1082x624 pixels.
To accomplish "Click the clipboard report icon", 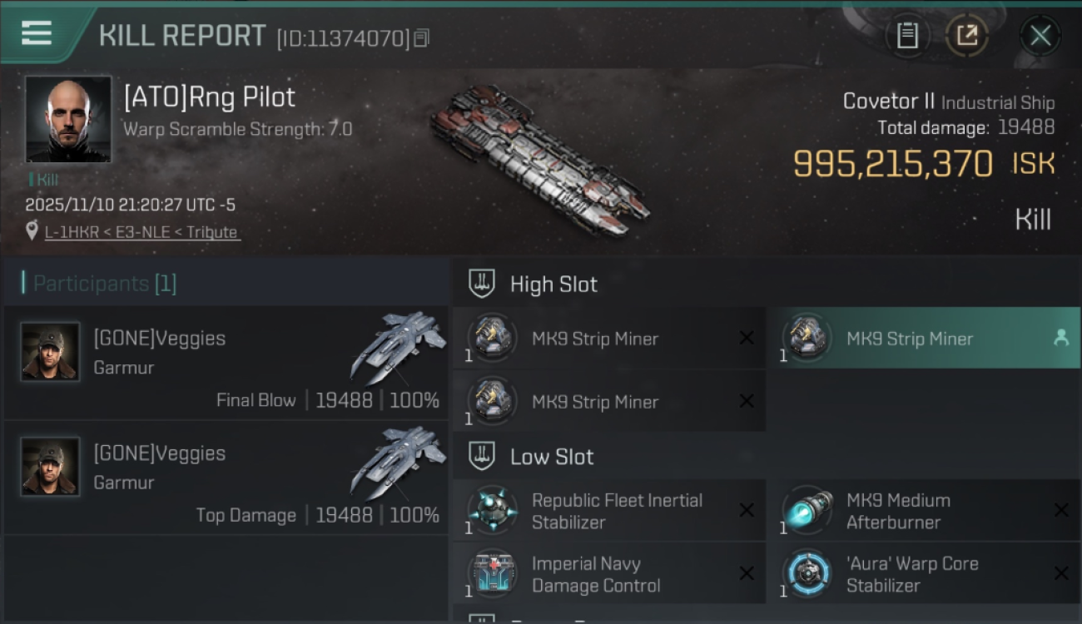I will [x=907, y=36].
